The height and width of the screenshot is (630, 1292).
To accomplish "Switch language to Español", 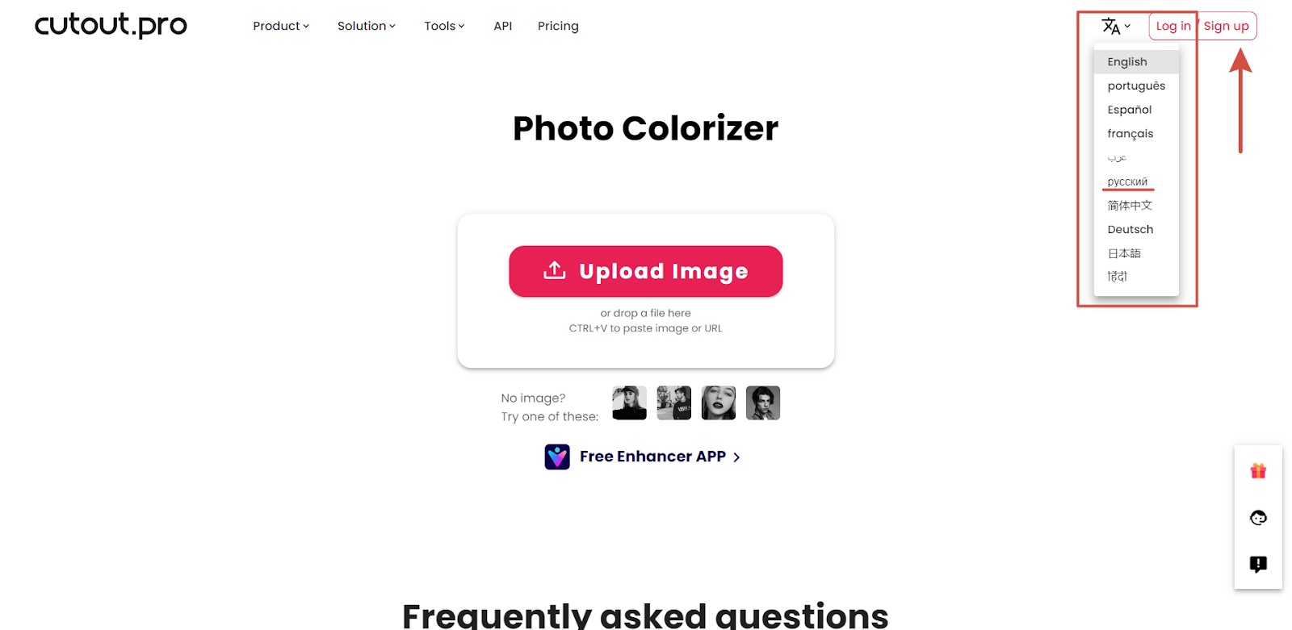I will [x=1129, y=110].
